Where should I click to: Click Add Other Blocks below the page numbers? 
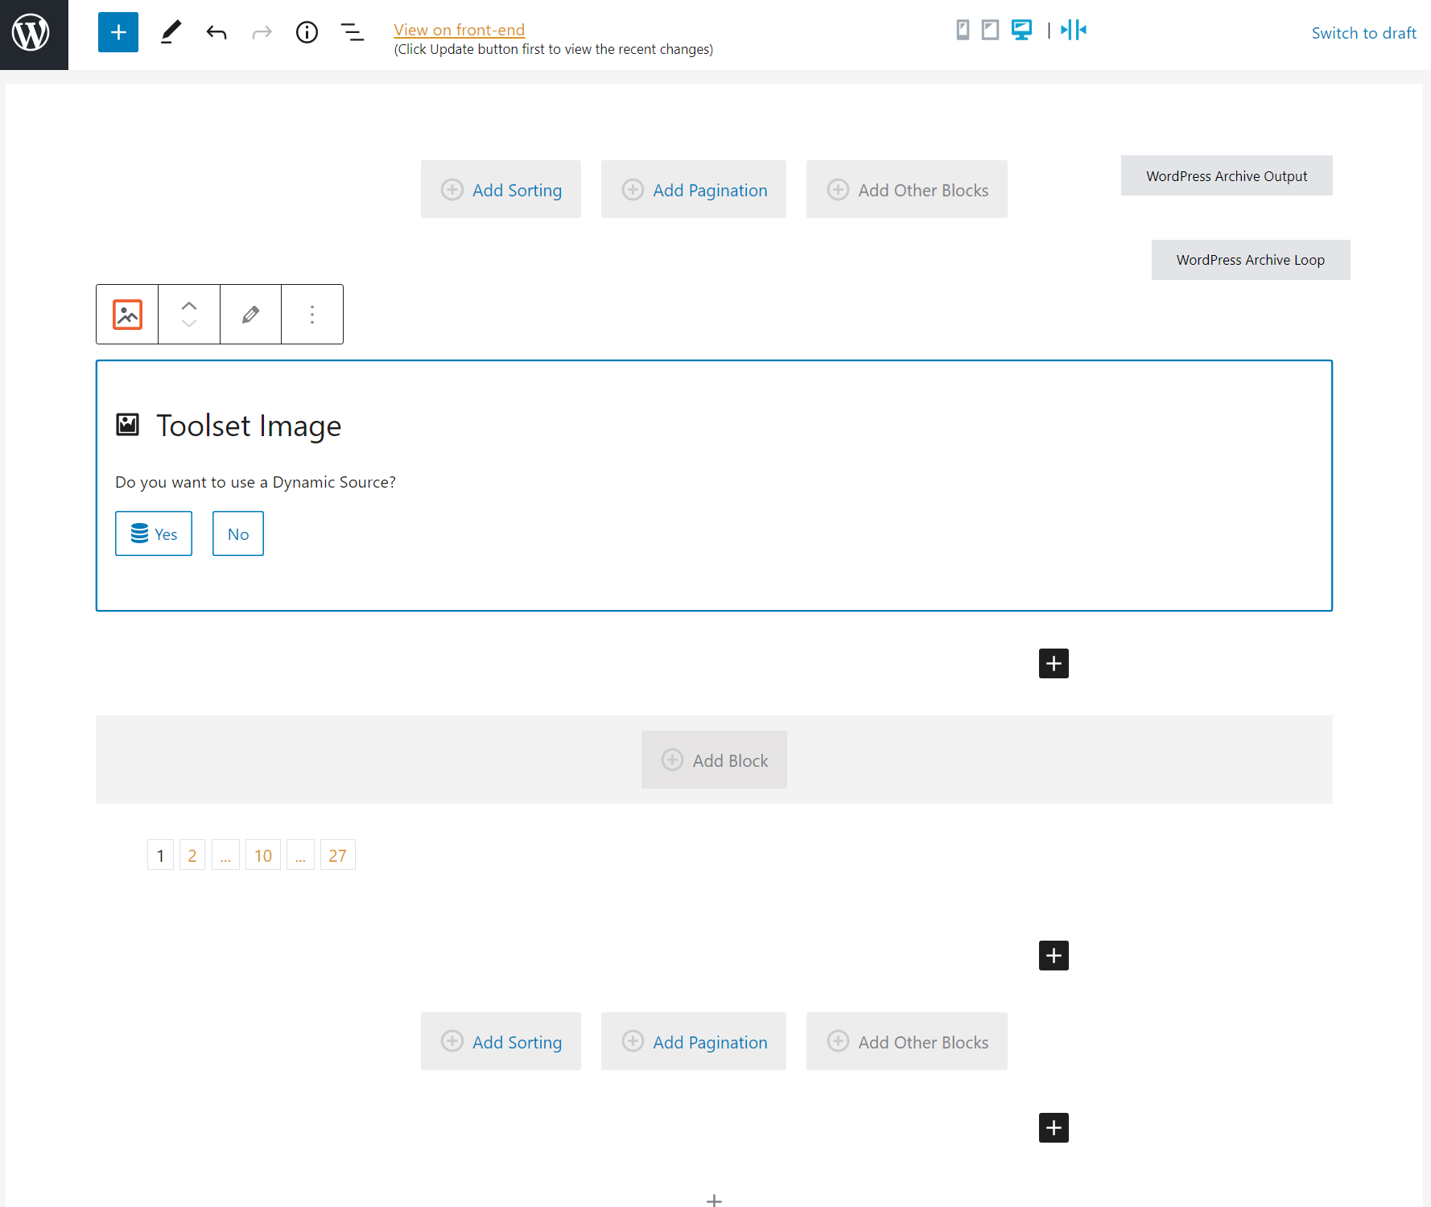[907, 1041]
